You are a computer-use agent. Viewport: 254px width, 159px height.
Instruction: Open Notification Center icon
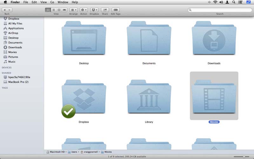coord(240,2)
